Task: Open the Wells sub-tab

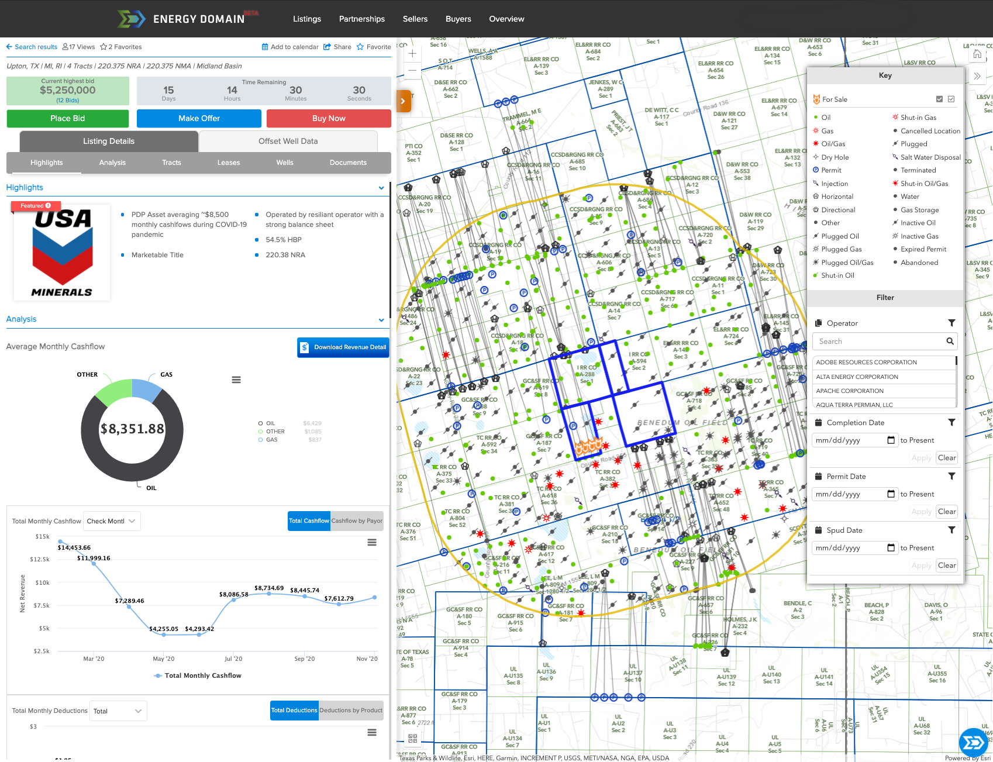Action: [285, 163]
